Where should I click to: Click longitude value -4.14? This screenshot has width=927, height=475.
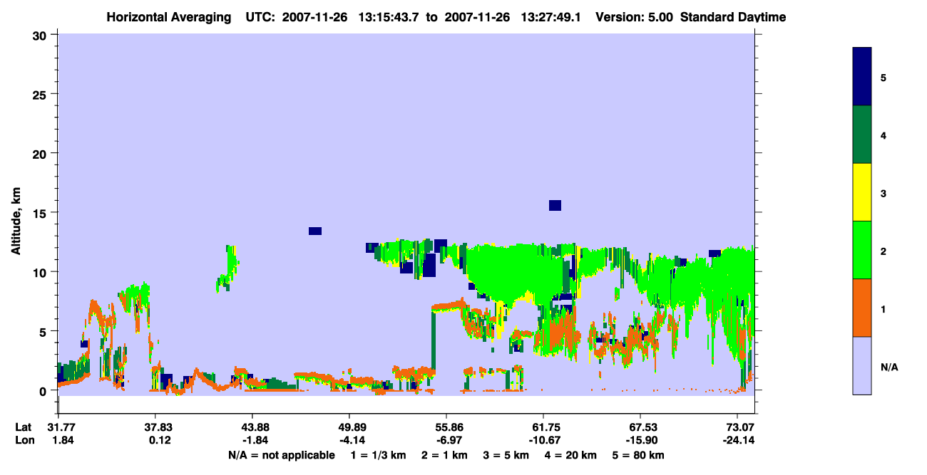click(x=352, y=440)
